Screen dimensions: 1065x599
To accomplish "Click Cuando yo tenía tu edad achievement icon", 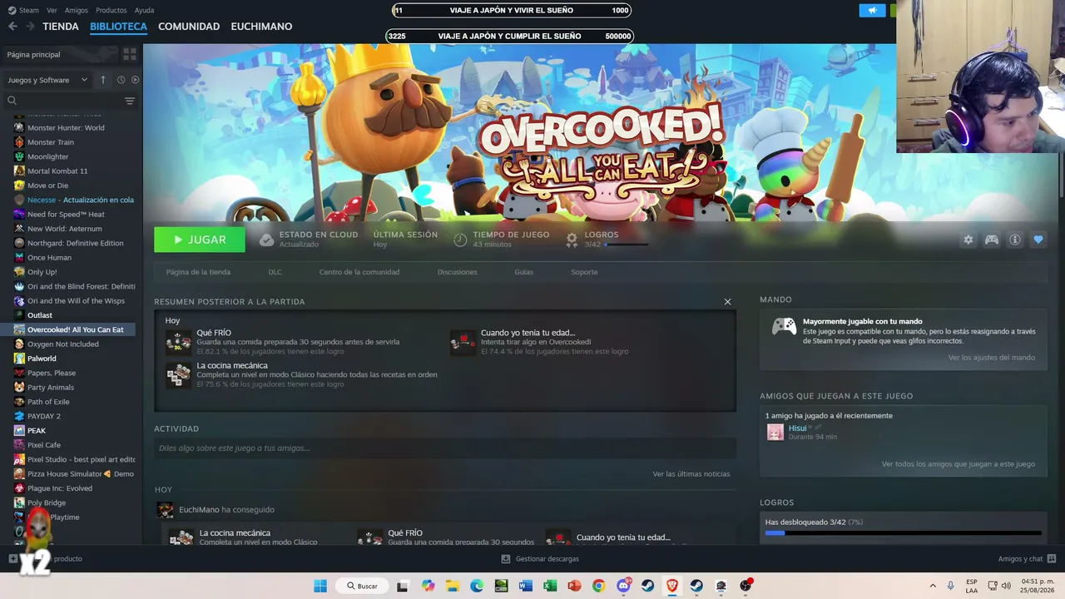I will tap(463, 342).
